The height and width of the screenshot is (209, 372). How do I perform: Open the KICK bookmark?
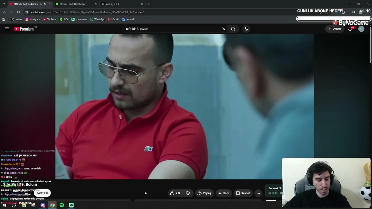click(64, 19)
